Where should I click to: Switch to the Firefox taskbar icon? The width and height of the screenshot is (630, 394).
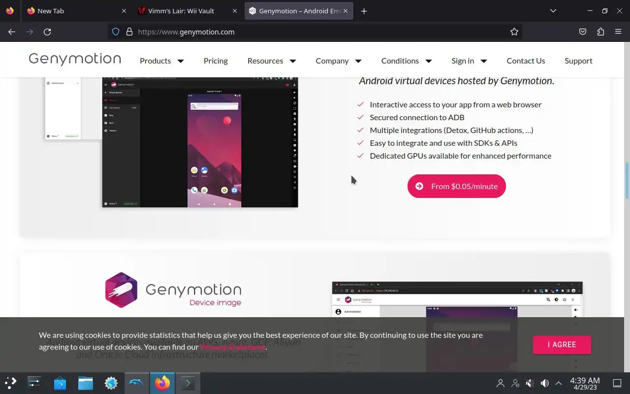(162, 383)
